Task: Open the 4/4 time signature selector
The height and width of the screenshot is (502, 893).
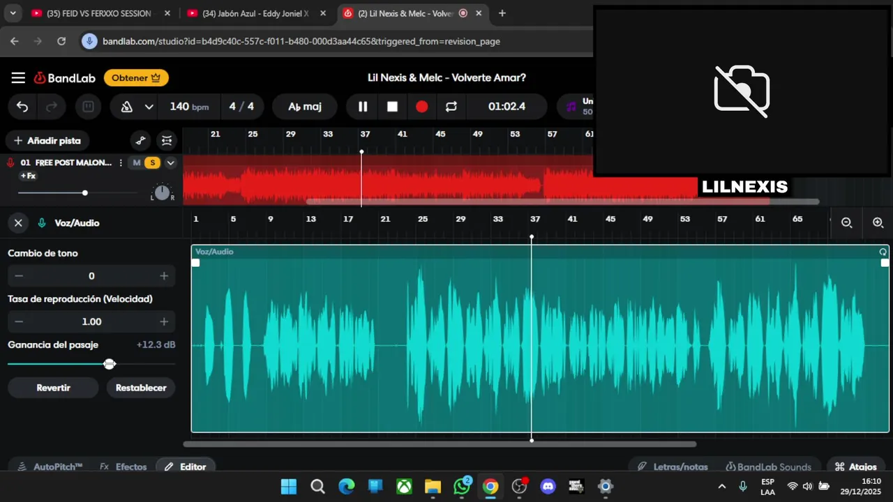Action: coord(241,107)
